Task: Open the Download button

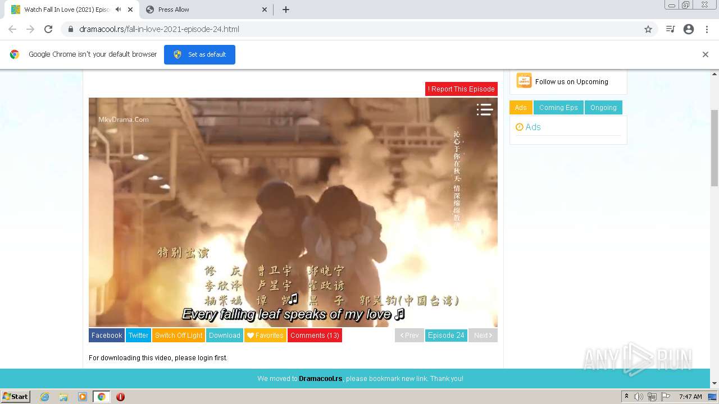Action: 225,336
